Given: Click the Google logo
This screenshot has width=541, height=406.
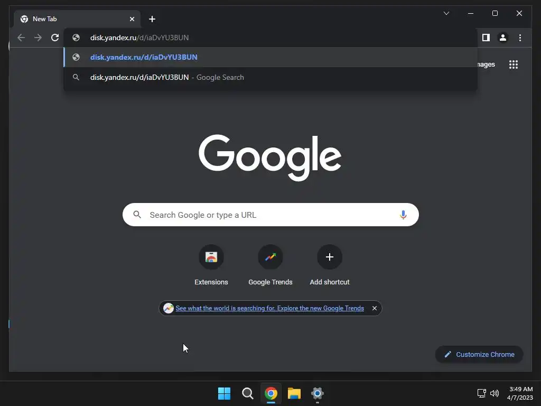Looking at the screenshot, I should click(x=270, y=158).
